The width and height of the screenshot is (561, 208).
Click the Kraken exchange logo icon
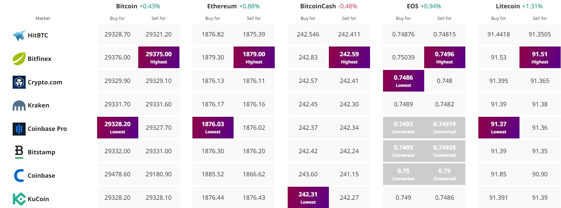19,106
